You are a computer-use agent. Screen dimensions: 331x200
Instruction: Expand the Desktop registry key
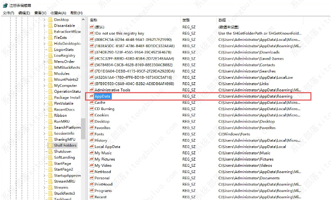45,20
